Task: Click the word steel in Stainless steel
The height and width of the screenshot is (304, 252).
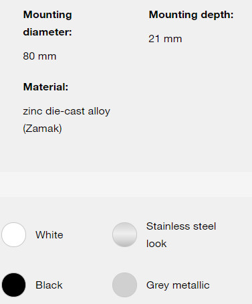Action: click(205, 226)
